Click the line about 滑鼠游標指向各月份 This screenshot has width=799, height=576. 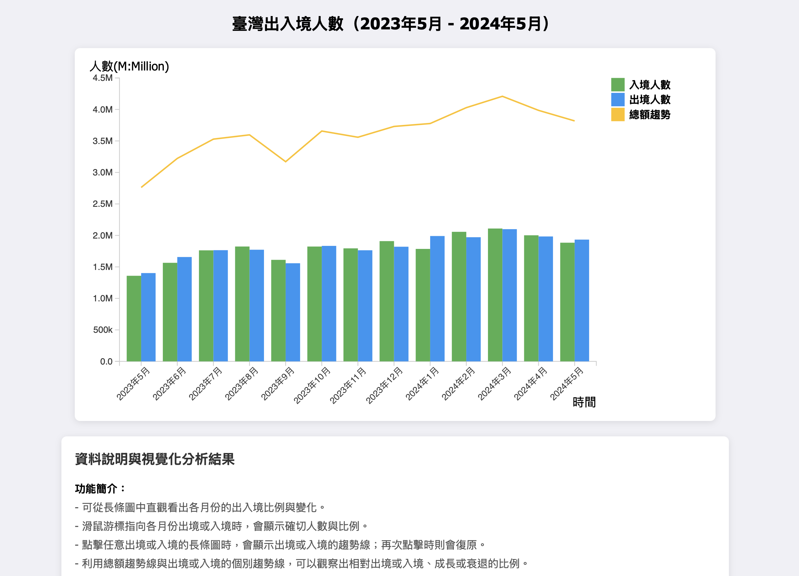click(221, 526)
